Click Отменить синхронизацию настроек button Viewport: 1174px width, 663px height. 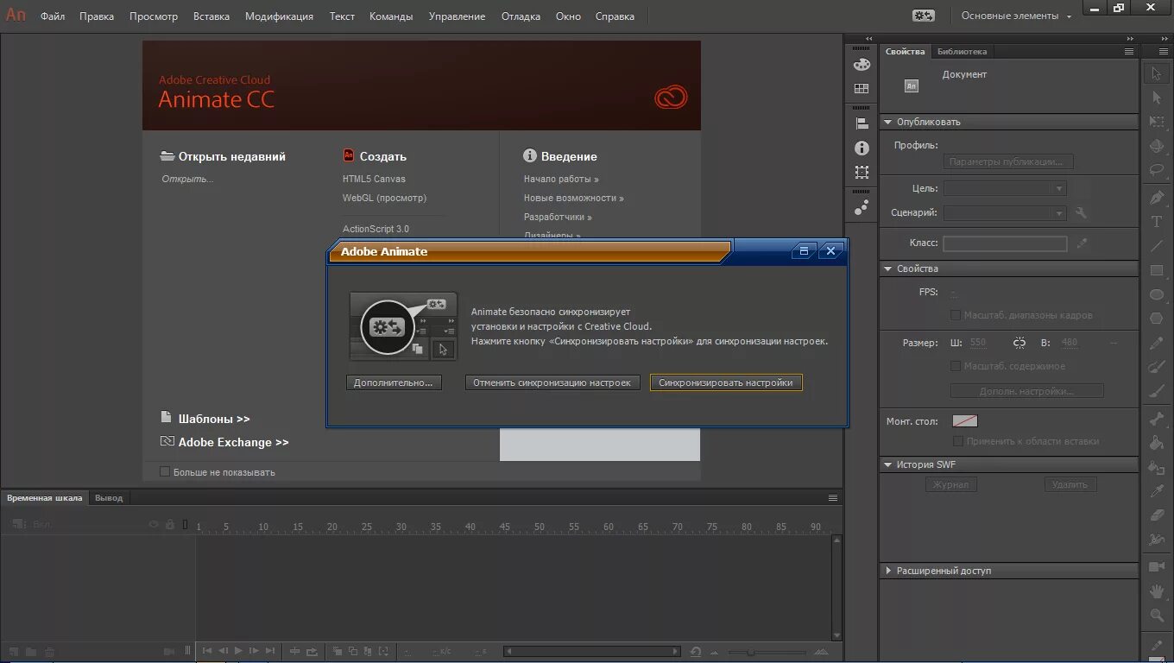(552, 382)
